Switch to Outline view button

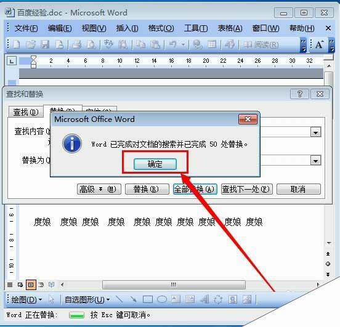coord(41,285)
